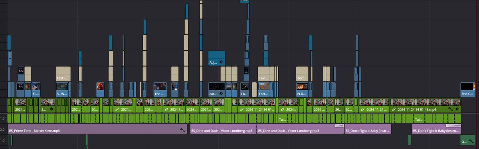Select the 2024-11-24 14-01-43.mp4 video clip

pyautogui.click(x=426, y=105)
